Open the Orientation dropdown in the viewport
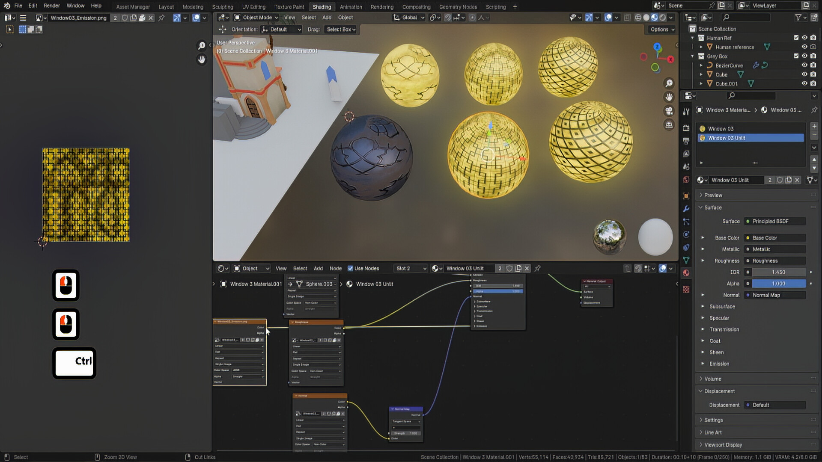822x462 pixels. point(281,30)
